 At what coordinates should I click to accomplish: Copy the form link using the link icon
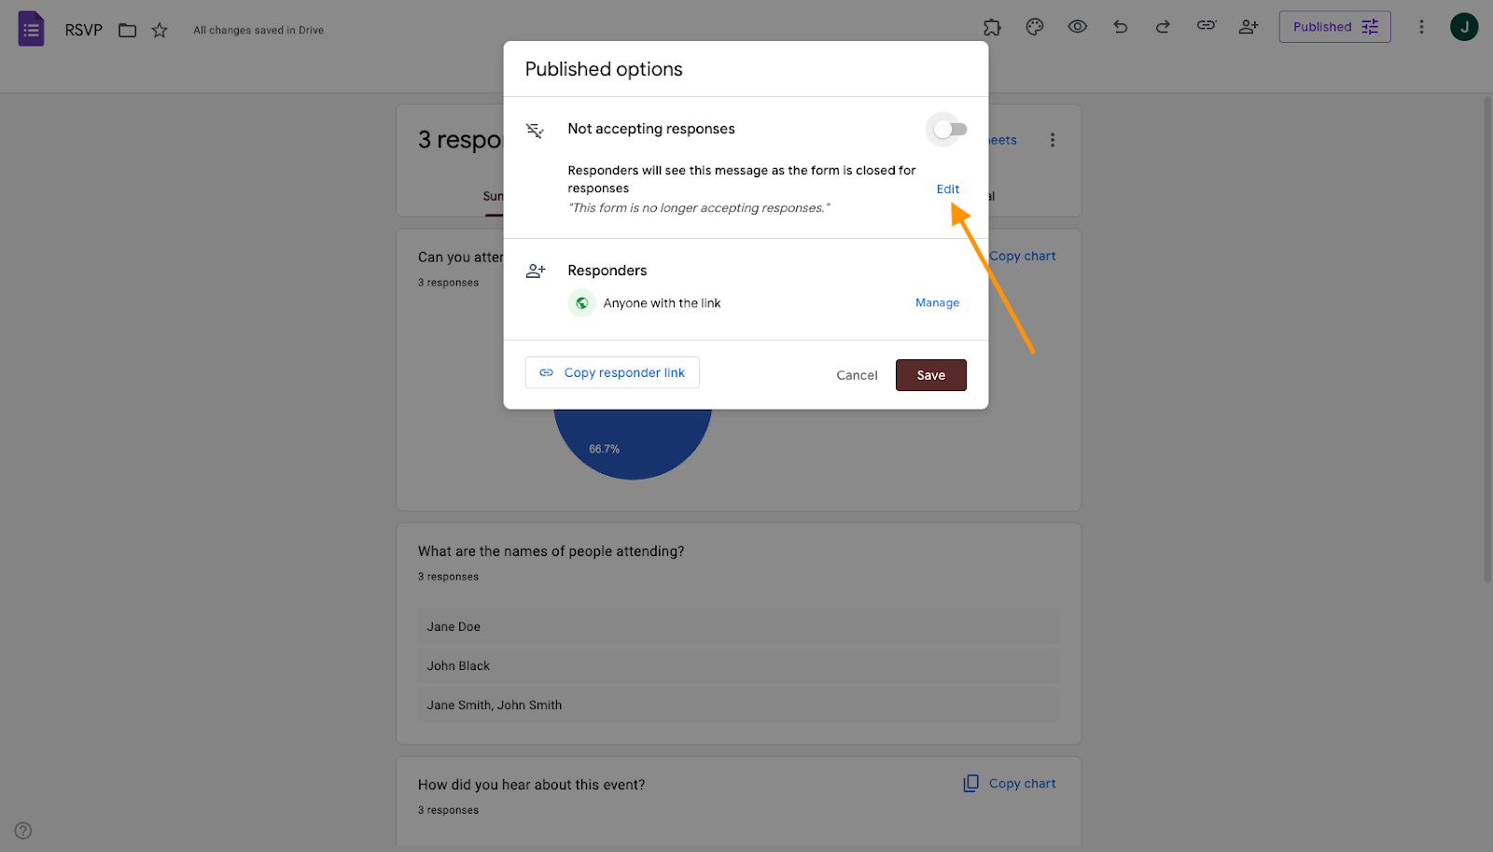[x=1205, y=26]
